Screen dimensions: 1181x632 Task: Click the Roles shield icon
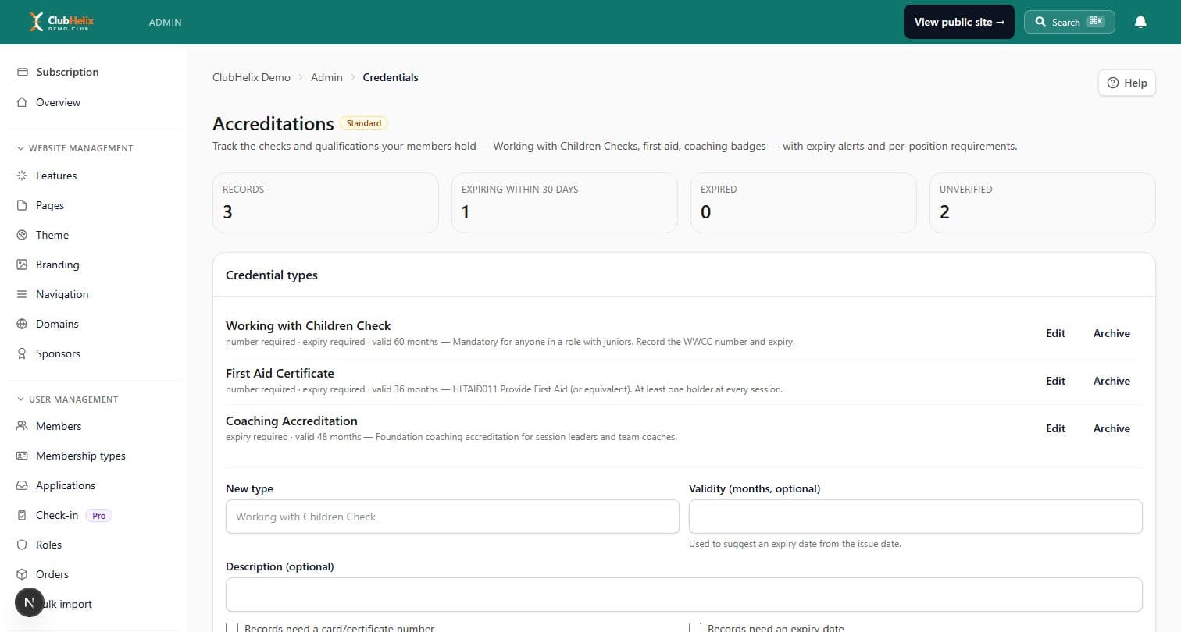point(22,545)
